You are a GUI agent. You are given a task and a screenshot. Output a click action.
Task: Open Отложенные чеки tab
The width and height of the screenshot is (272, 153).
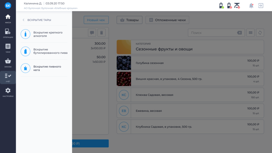pyautogui.click(x=167, y=20)
